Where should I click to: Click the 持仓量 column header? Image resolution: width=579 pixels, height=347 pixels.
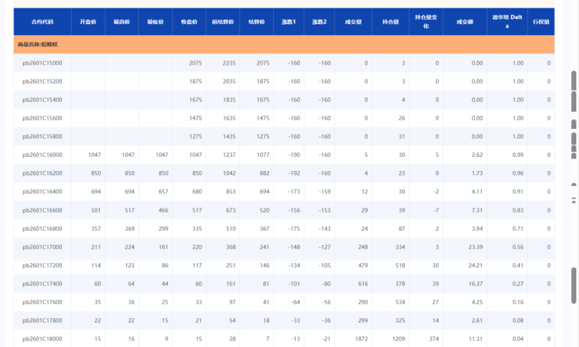point(391,22)
